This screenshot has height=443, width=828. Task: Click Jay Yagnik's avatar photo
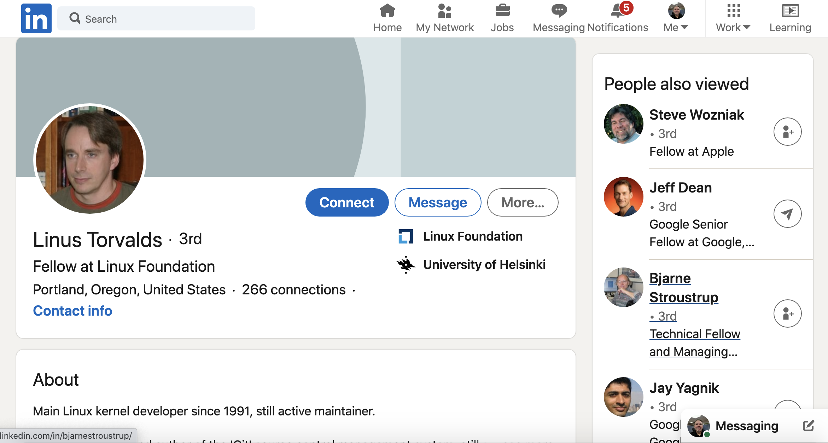click(x=623, y=397)
